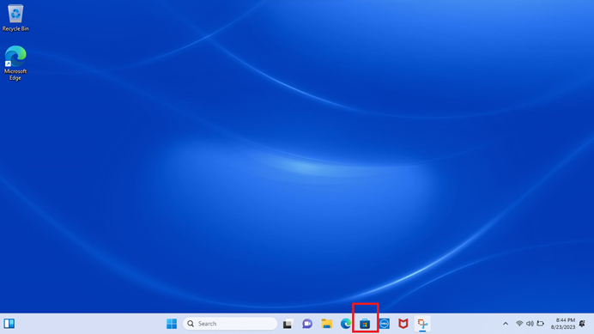594x334 pixels.
Task: Open Teams Chat from the taskbar
Action: (x=307, y=324)
